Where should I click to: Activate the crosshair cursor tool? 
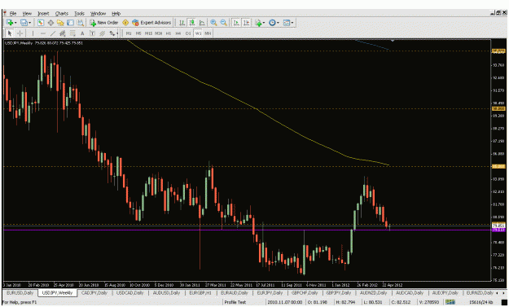coord(20,33)
